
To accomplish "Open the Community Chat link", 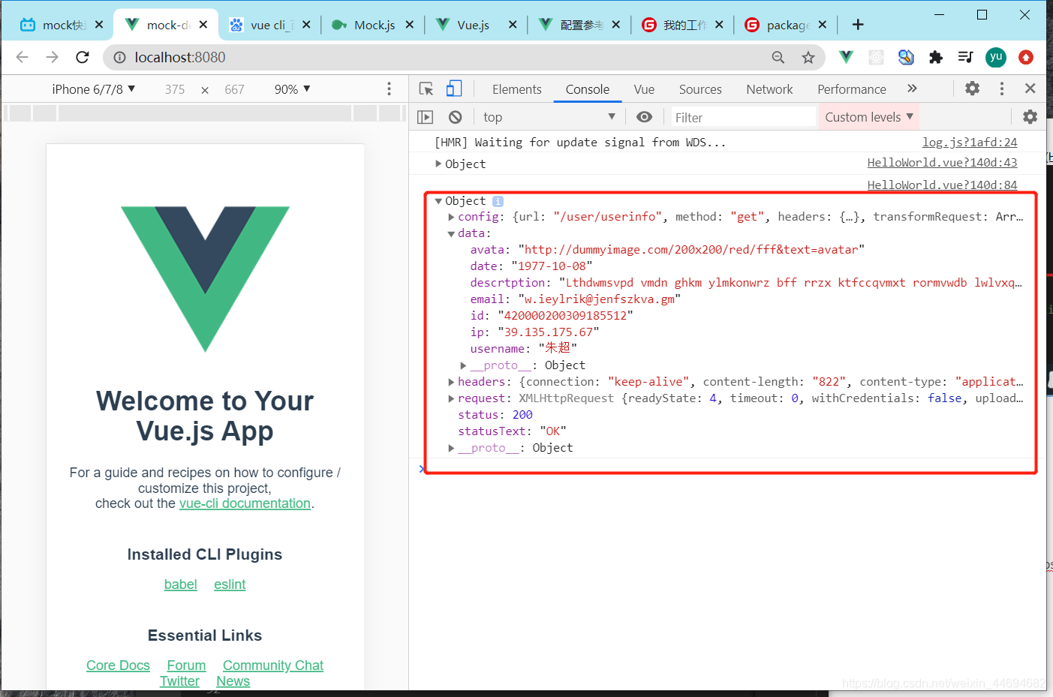I will pos(273,665).
